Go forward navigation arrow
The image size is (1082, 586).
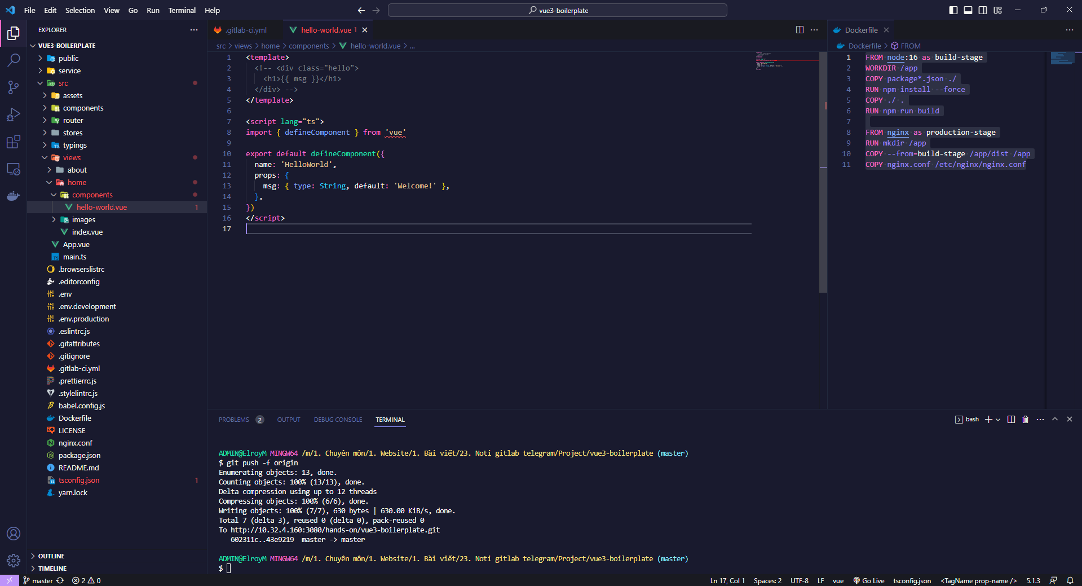(376, 10)
